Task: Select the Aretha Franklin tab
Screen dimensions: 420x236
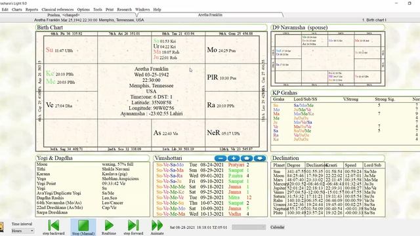Action: pyautogui.click(x=210, y=15)
